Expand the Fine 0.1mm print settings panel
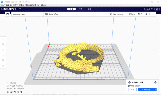The width and height of the screenshot is (161, 95). click(132, 14)
